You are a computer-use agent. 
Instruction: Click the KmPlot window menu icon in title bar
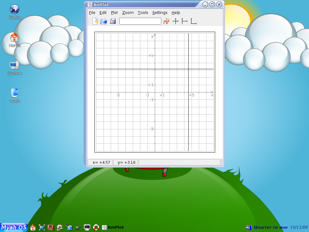click(x=90, y=4)
